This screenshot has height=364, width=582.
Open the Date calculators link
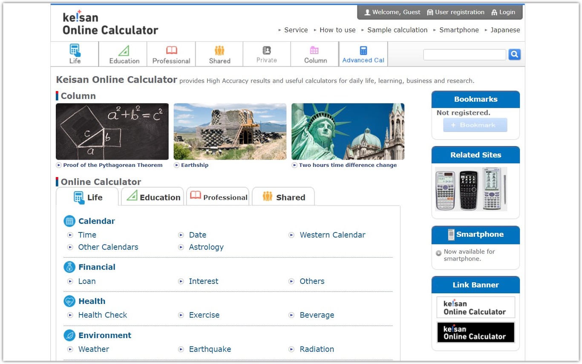pos(198,235)
